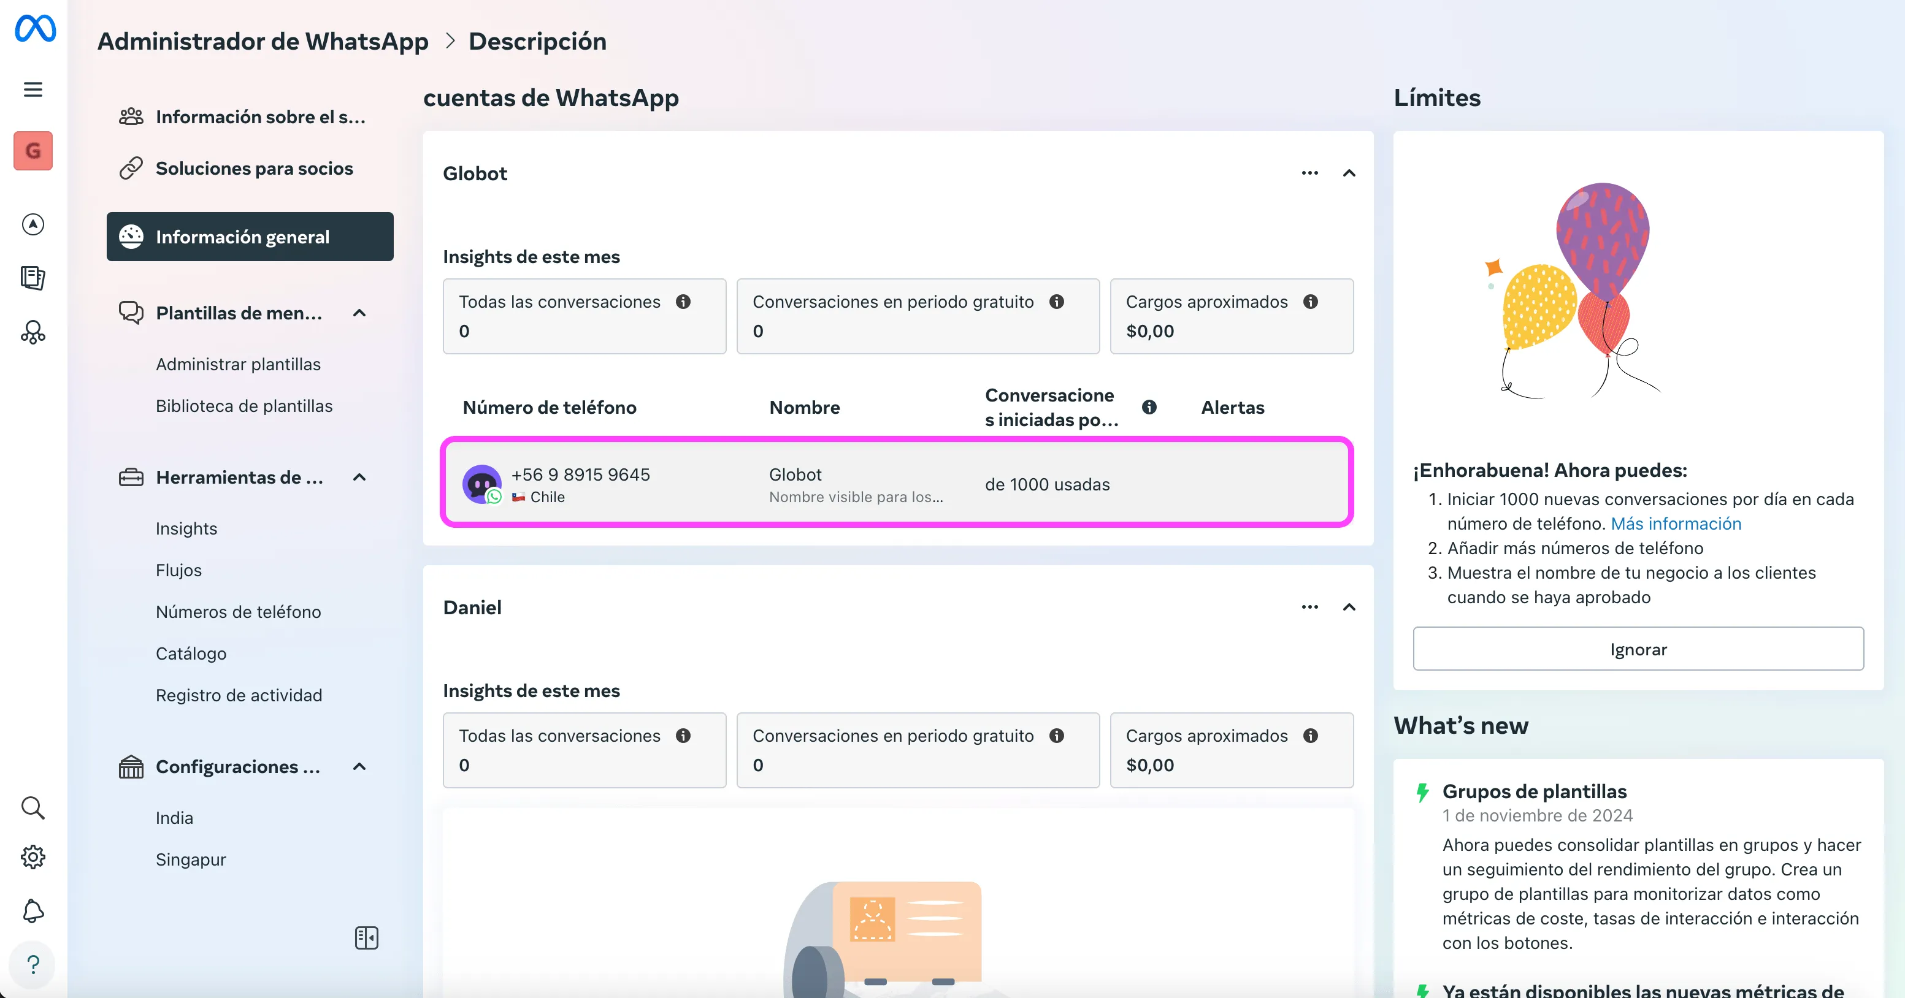This screenshot has width=1905, height=998.
Task: Collapse the Herramientas de cuenta group
Action: pyautogui.click(x=359, y=477)
